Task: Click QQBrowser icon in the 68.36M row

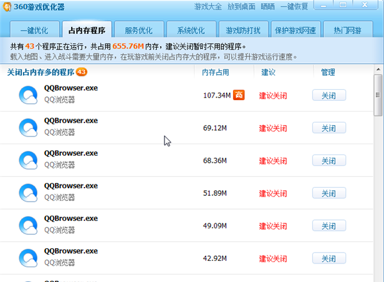Action: click(x=28, y=160)
